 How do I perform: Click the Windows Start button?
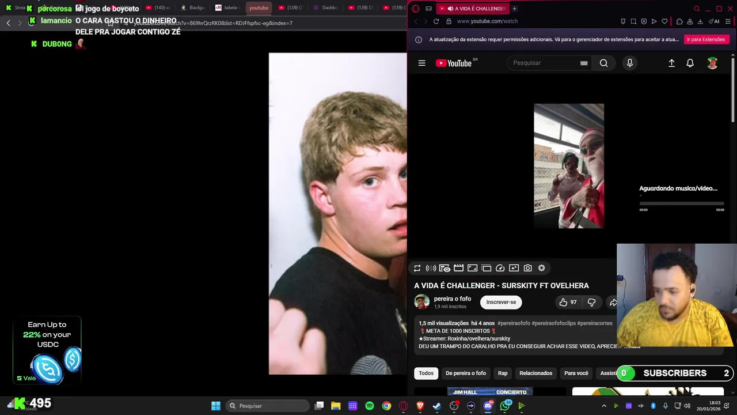[216, 406]
